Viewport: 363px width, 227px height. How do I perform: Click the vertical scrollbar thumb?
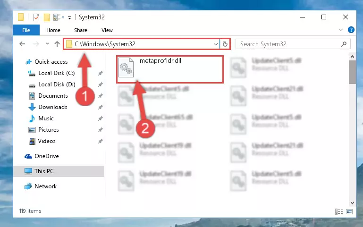coord(352,72)
